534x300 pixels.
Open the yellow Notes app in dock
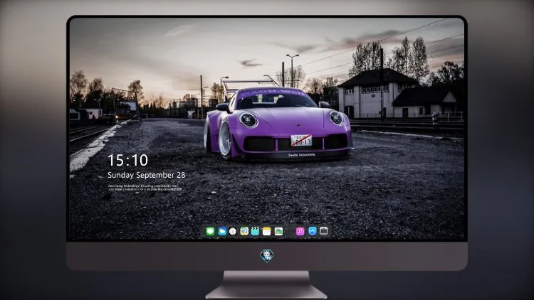pyautogui.click(x=267, y=232)
